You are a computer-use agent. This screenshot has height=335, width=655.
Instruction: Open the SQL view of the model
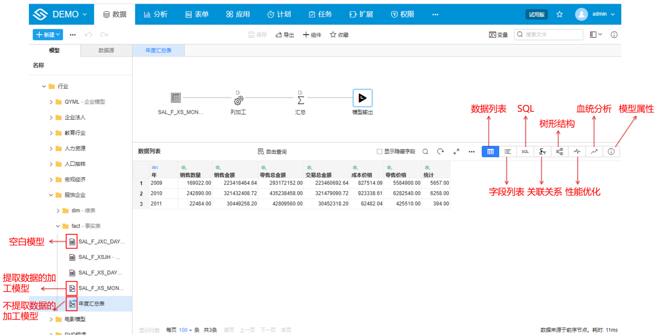[x=525, y=151]
